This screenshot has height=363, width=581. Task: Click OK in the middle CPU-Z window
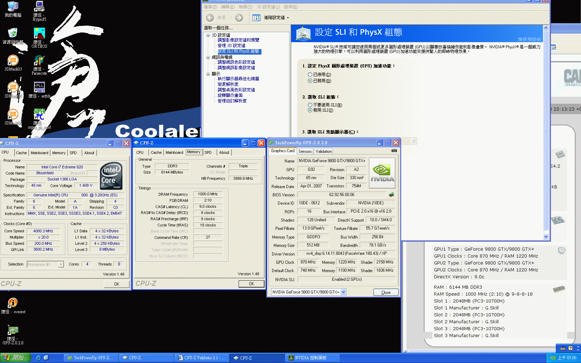[251, 284]
